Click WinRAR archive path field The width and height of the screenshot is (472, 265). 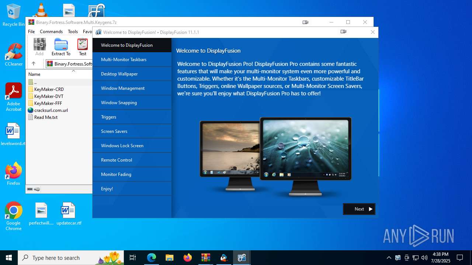tap(69, 64)
